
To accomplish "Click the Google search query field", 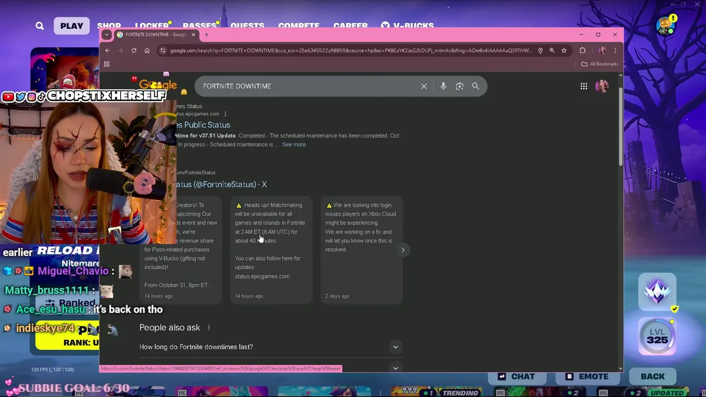I will click(309, 86).
